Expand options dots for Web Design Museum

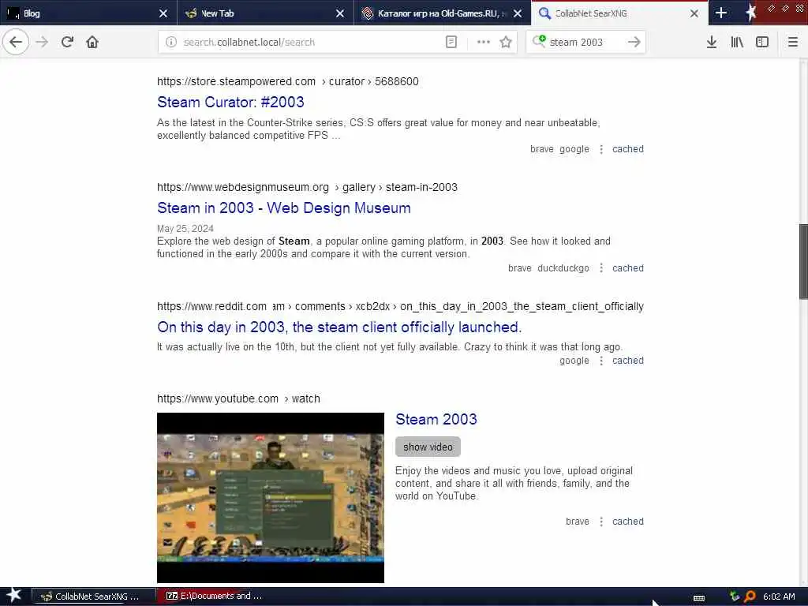pos(600,268)
